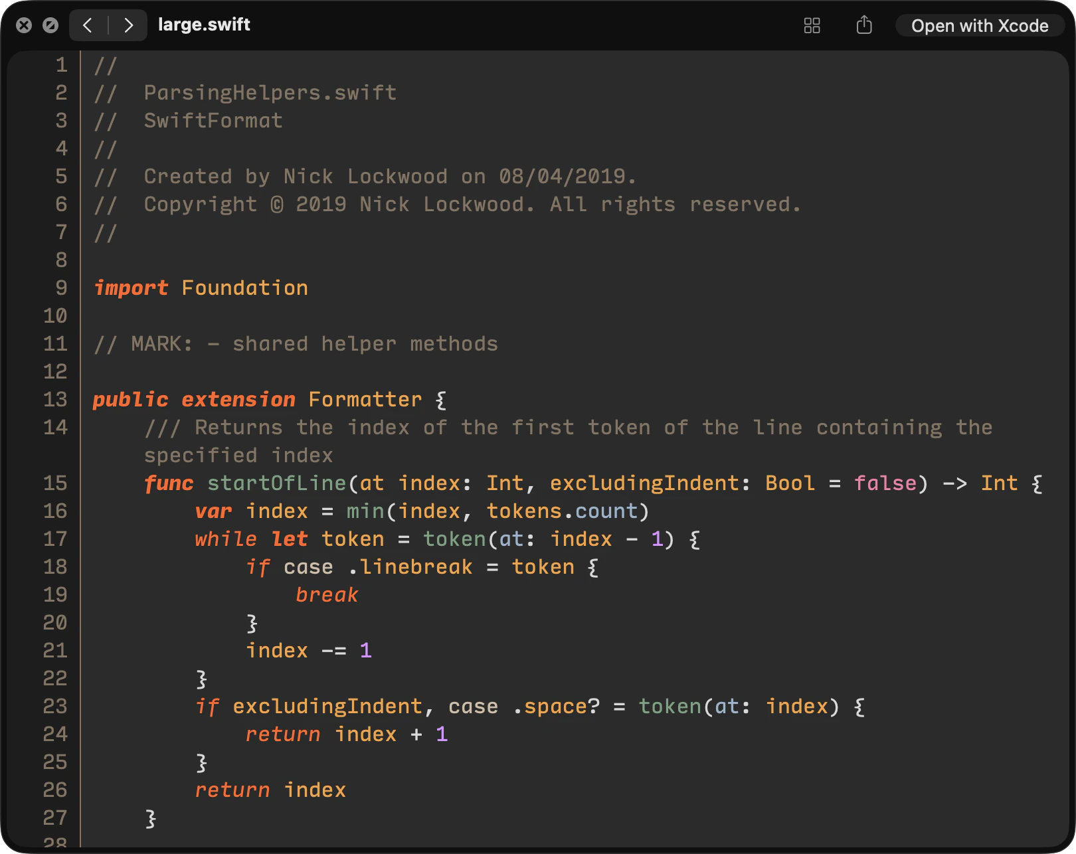
Task: Click line number 8 in the gutter
Action: tap(61, 260)
